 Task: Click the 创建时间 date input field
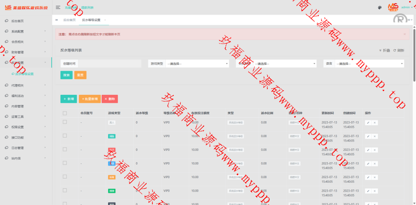(109, 64)
